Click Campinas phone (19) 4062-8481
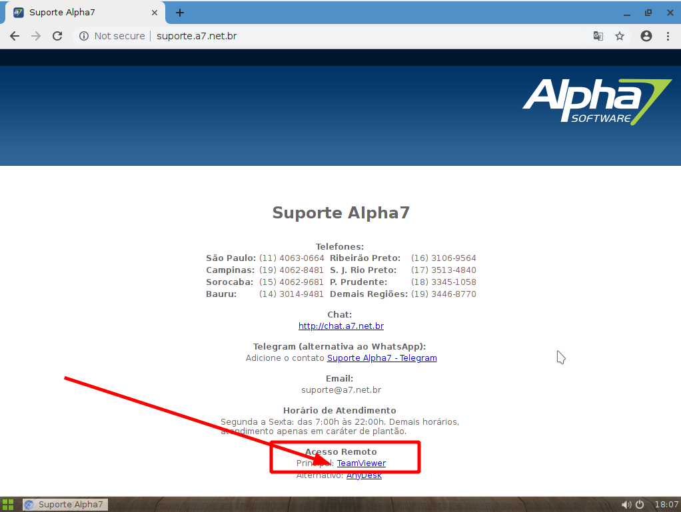Viewport: 681px width, 512px height. [291, 270]
